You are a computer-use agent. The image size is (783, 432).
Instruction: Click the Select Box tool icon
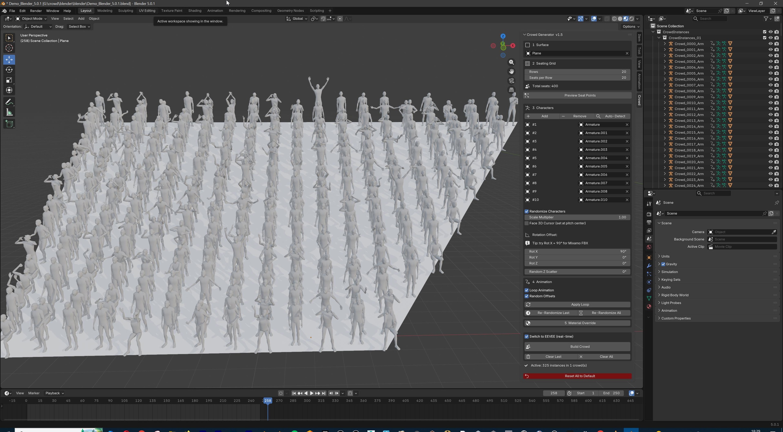[9, 38]
